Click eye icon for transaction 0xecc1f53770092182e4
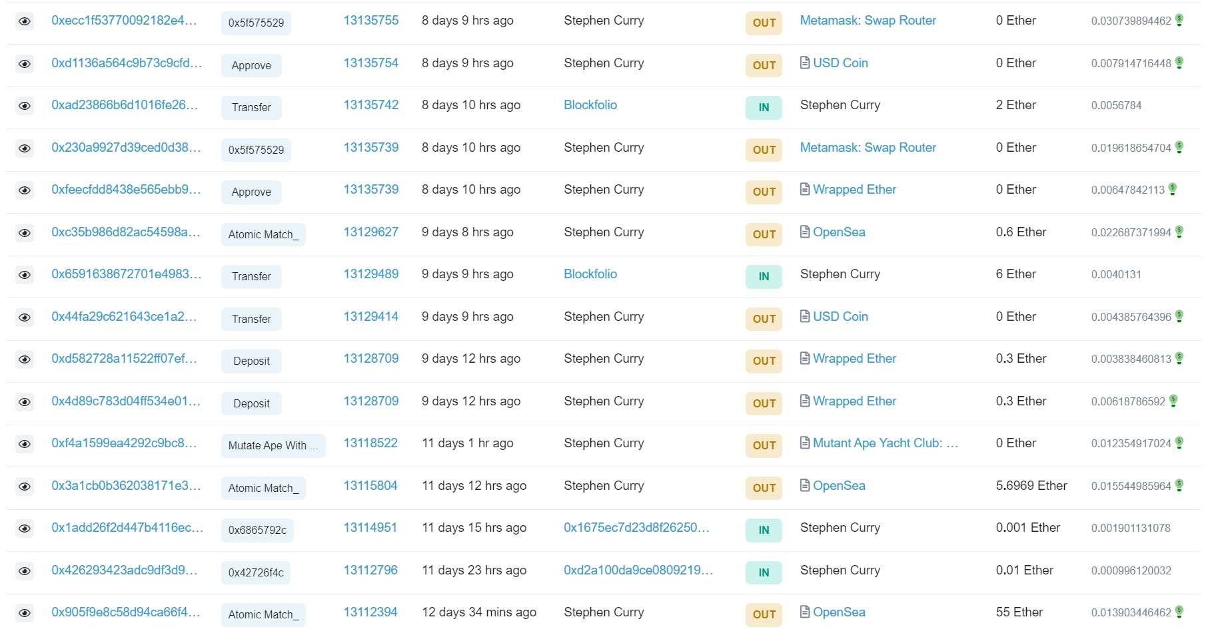The height and width of the screenshot is (637, 1208). [x=25, y=21]
